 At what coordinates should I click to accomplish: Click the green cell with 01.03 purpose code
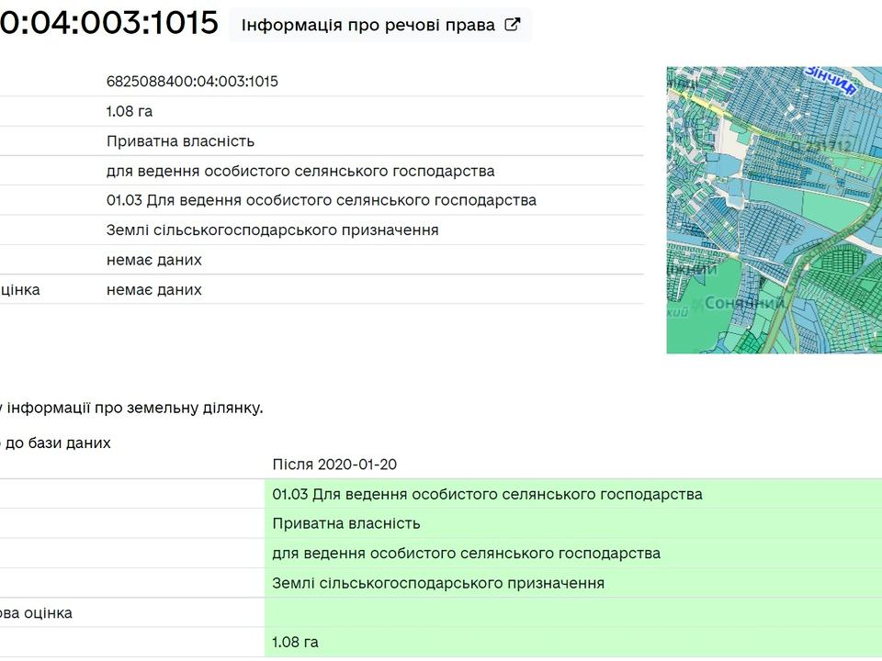click(487, 494)
